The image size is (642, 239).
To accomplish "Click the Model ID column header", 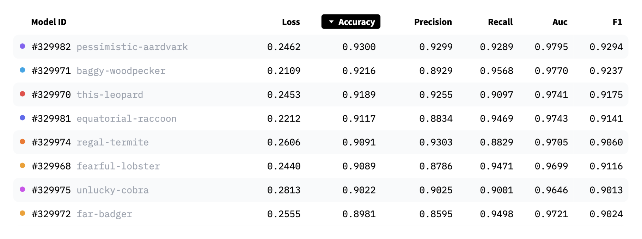I will tap(49, 22).
